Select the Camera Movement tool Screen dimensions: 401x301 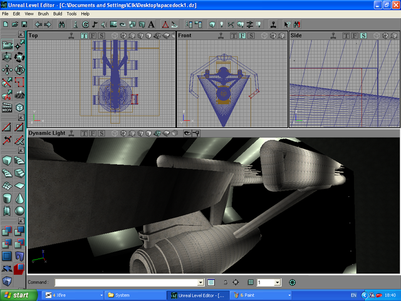pos(7,45)
